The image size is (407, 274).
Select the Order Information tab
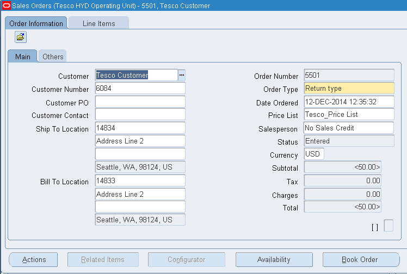[36, 23]
